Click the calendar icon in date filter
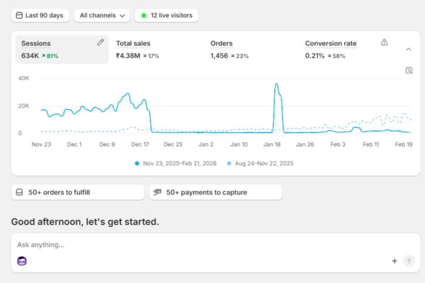 click(x=19, y=16)
